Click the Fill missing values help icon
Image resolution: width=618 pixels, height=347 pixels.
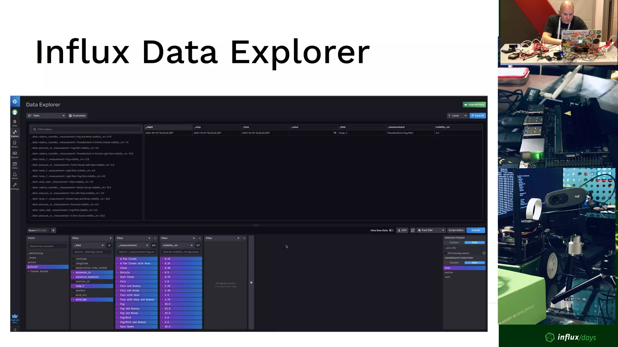coord(484,253)
